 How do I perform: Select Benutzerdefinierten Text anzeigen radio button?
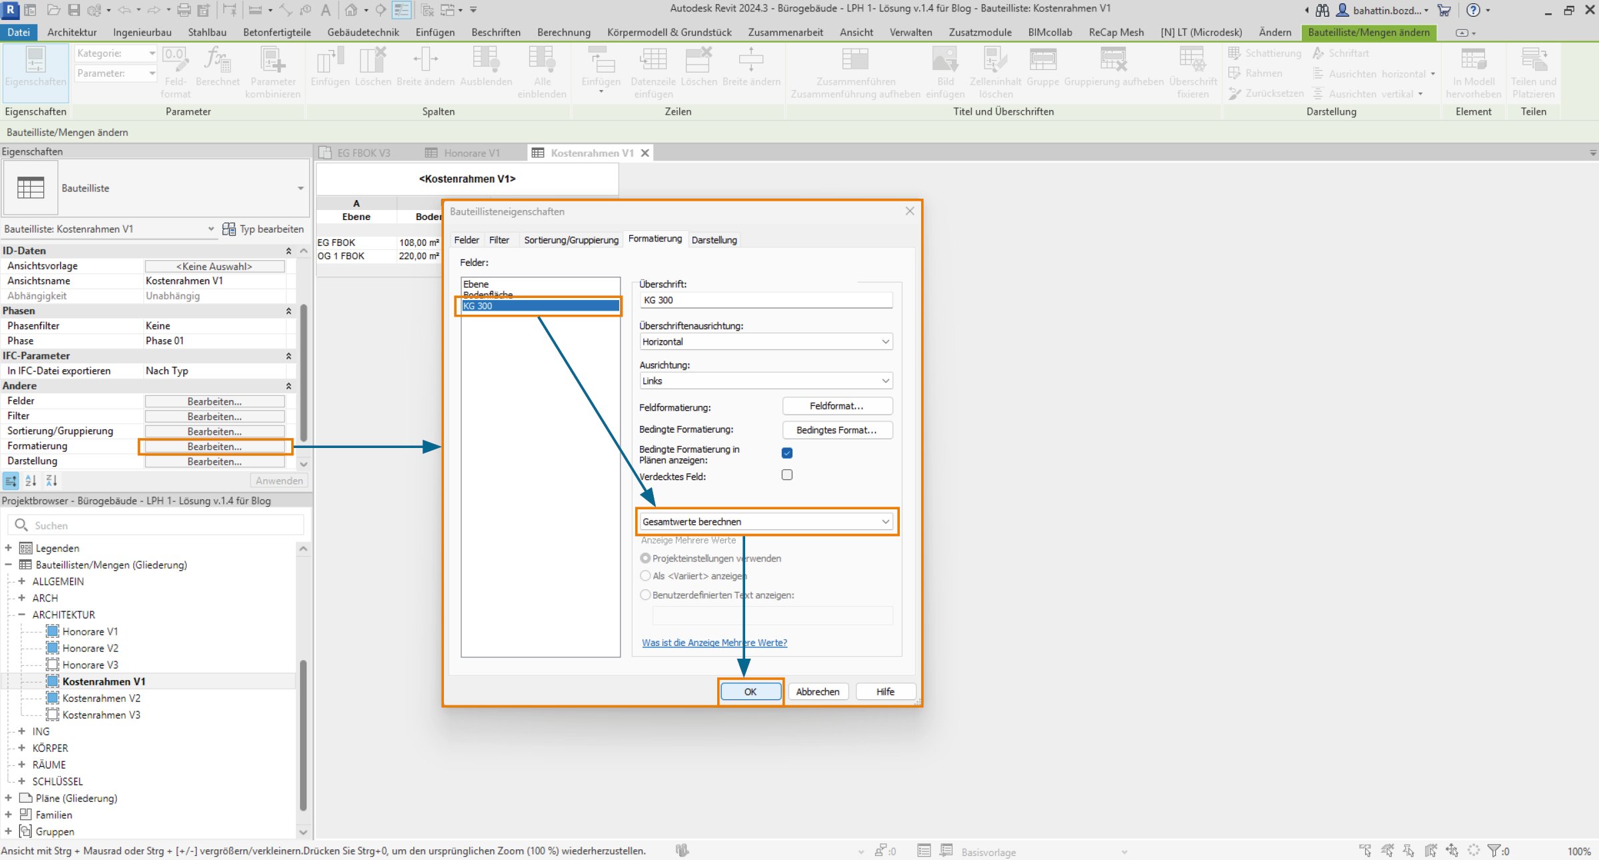[645, 595]
